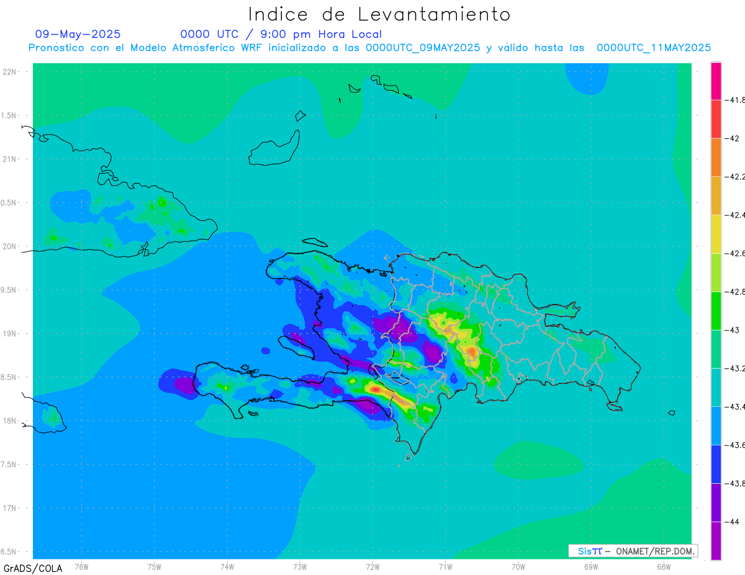Pick the turquoise segment between -43.2 and -43.4
The width and height of the screenshot is (745, 575).
click(716, 388)
